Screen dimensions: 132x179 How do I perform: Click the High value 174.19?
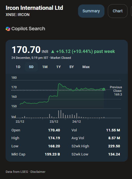point(54,138)
